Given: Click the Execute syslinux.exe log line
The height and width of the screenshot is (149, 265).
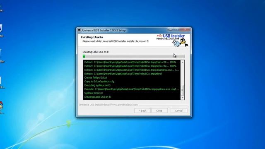Looking at the screenshot, I should [x=132, y=89].
